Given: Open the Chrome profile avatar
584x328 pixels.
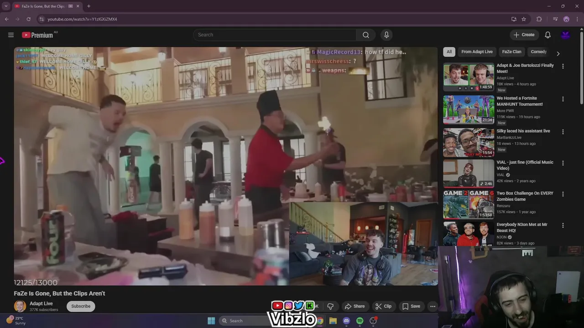Looking at the screenshot, I should coord(566,19).
